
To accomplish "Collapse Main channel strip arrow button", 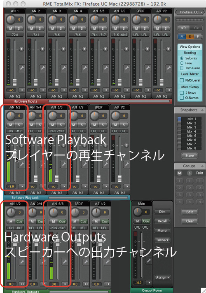I will [x=149, y=283].
